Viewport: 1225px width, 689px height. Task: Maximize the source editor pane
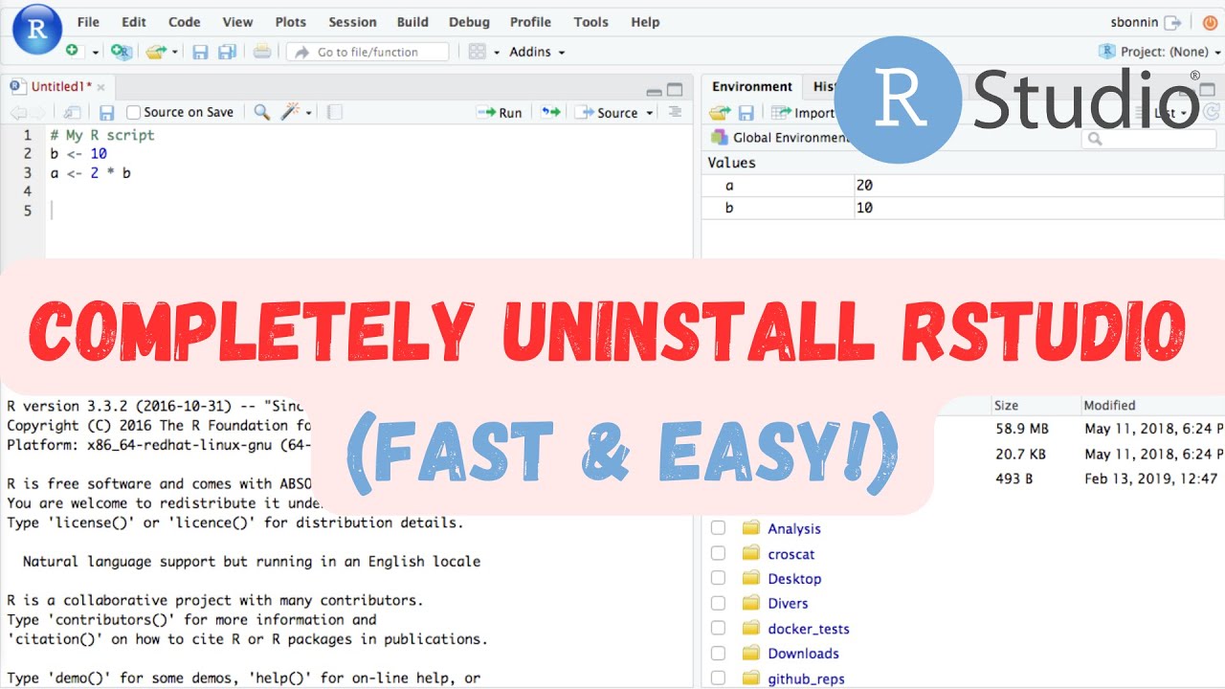tap(676, 90)
